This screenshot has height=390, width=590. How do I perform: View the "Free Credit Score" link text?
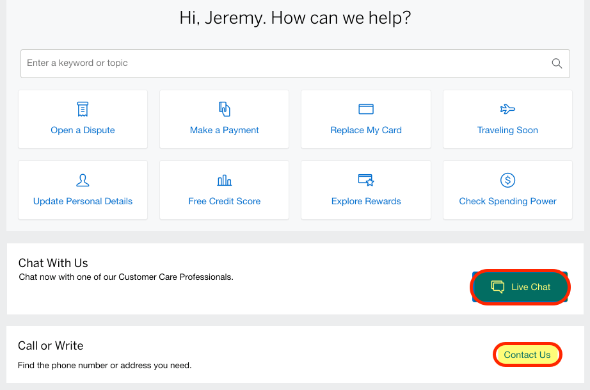225,201
